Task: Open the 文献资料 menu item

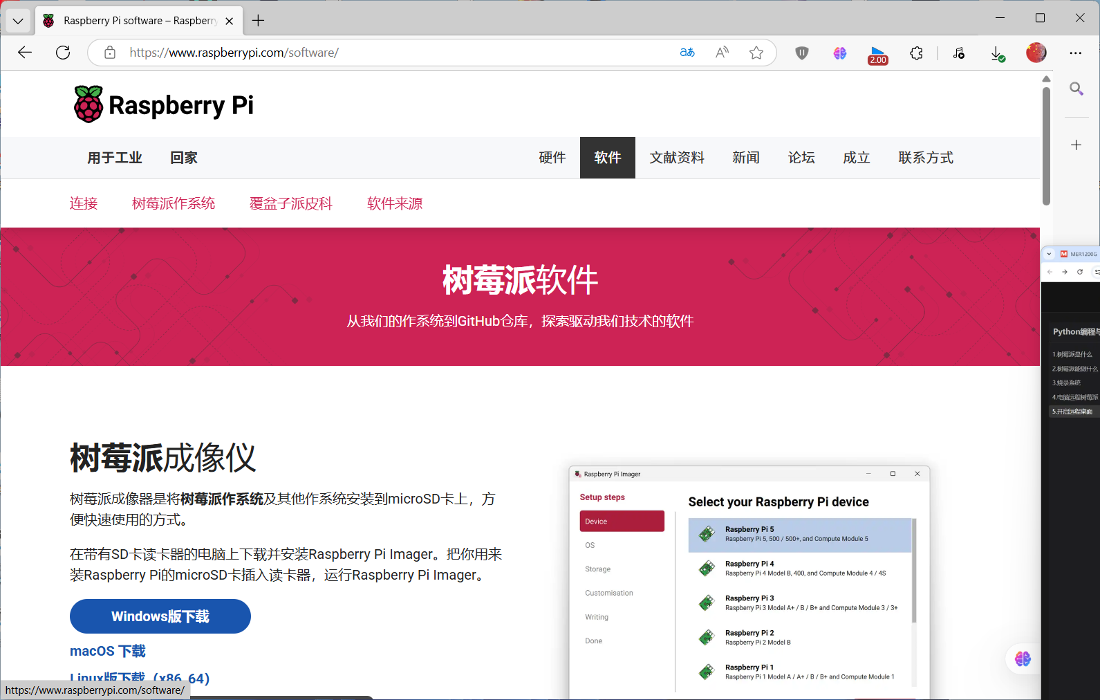Action: click(677, 158)
